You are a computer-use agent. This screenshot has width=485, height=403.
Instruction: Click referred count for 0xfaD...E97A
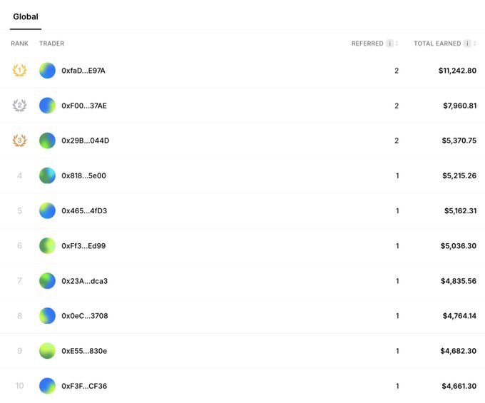click(x=397, y=71)
